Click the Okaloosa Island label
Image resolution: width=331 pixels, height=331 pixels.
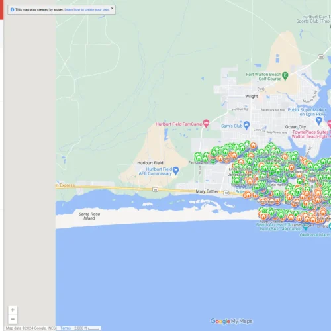pos(315,235)
